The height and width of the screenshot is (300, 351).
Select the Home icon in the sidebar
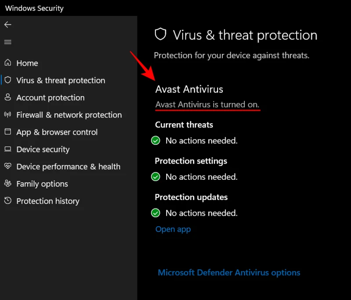click(8, 63)
